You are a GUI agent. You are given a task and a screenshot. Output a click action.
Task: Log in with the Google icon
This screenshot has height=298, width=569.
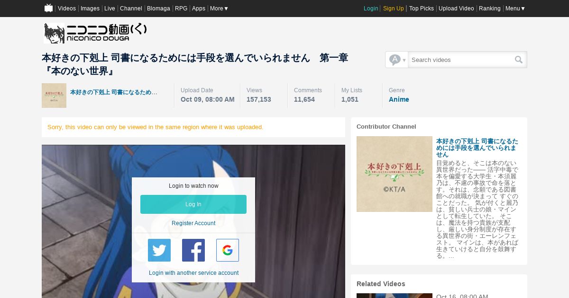click(228, 250)
